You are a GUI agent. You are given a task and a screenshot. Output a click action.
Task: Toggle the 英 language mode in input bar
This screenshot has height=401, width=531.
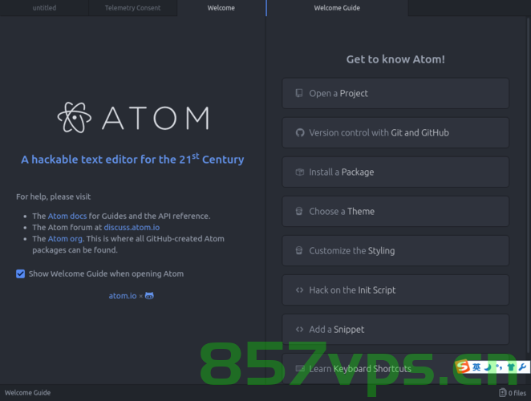pyautogui.click(x=476, y=367)
